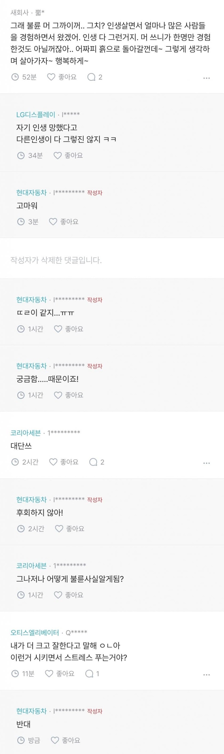The height and width of the screenshot is (754, 224).
Task: Open 현대자동차 link above 고마워 reply
Action: (32, 193)
